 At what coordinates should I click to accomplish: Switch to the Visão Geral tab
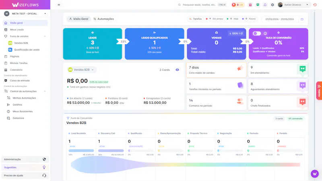78,19
